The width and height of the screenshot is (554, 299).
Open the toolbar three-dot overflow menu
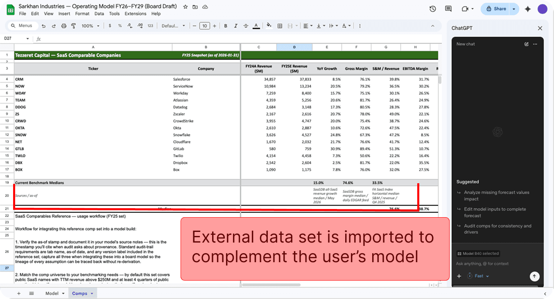tap(360, 26)
